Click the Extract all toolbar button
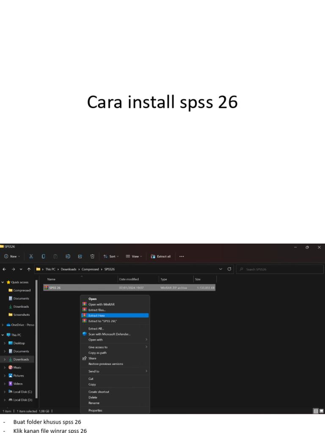Image resolution: width=325 pixels, height=433 pixels. point(161,256)
